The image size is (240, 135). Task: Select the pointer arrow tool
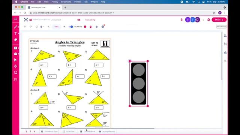tap(16, 60)
